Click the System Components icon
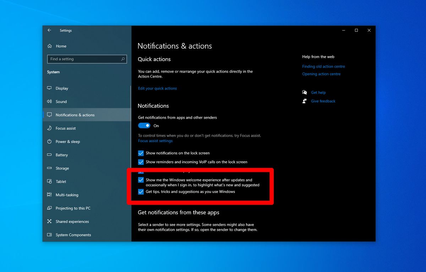This screenshot has height=272, width=426. [49, 235]
